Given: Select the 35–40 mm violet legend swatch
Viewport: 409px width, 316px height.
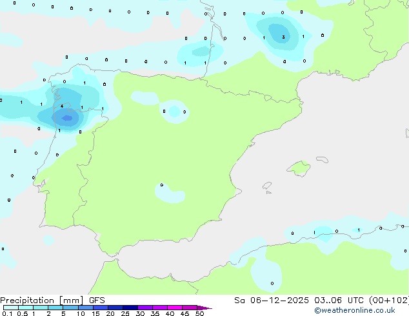Looking at the screenshot, I should coord(159,308).
